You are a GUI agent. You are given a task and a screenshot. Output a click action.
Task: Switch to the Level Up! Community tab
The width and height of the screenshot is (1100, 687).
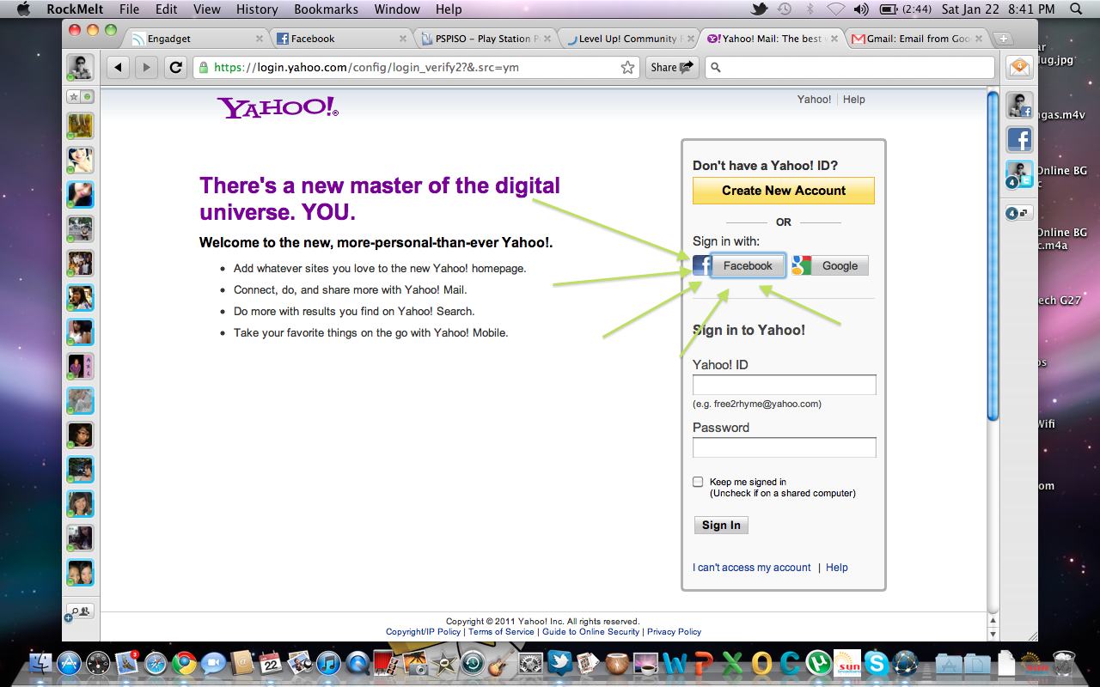[x=630, y=39]
